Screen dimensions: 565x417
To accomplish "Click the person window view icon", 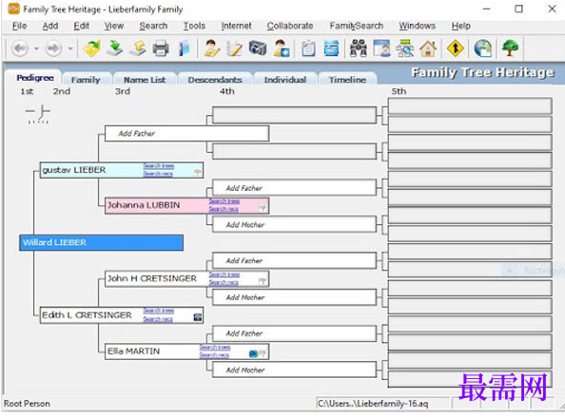I will click(381, 48).
